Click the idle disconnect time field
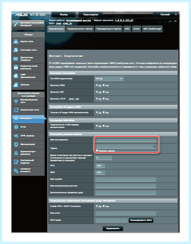This screenshot has width=191, height=244. coord(104,158)
